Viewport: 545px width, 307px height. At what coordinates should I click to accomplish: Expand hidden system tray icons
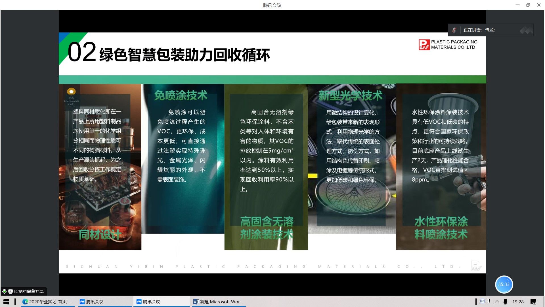click(x=497, y=302)
